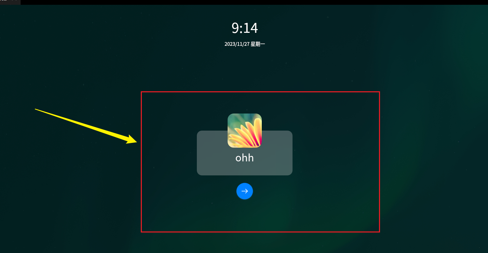Click the yellow arrow annotation head
The width and height of the screenshot is (488, 253).
click(132, 140)
